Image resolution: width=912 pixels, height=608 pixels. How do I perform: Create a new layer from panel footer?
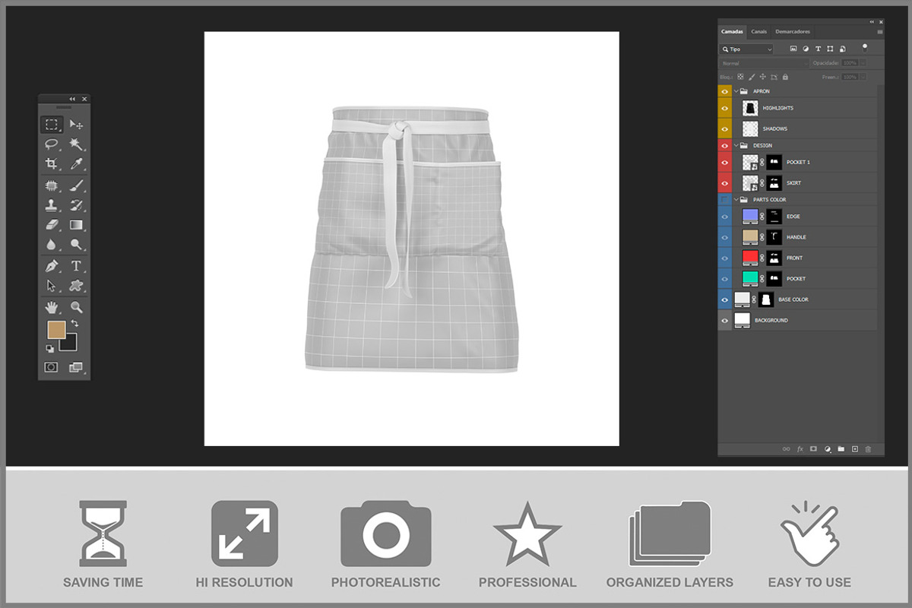coord(854,449)
